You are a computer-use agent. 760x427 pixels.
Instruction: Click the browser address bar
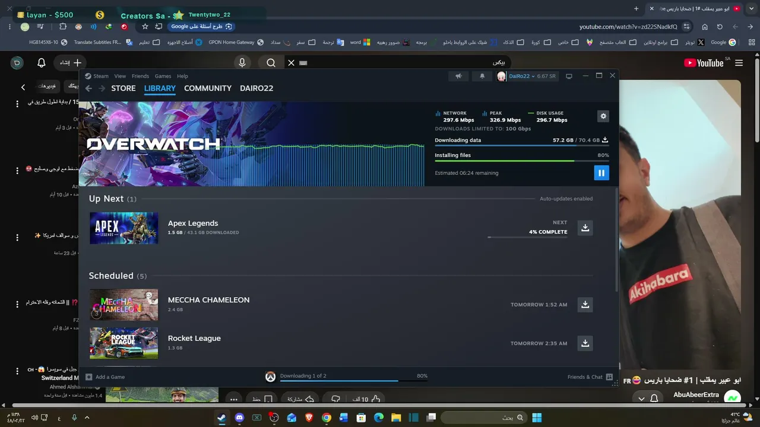coord(629,27)
